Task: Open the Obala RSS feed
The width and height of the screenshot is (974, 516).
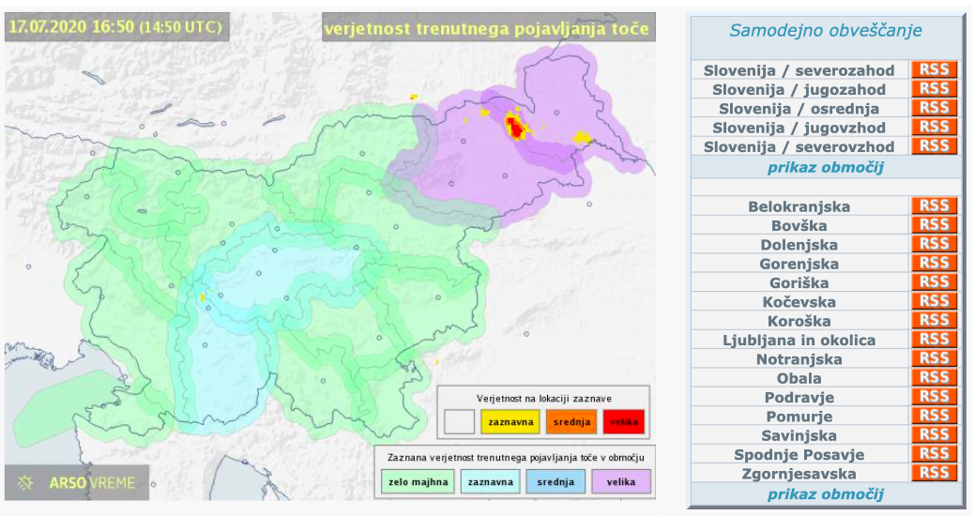Action: coord(934,378)
